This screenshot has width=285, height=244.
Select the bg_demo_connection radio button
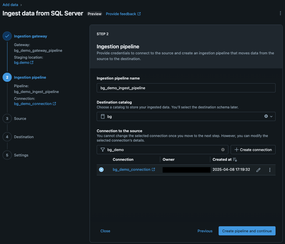point(101,170)
